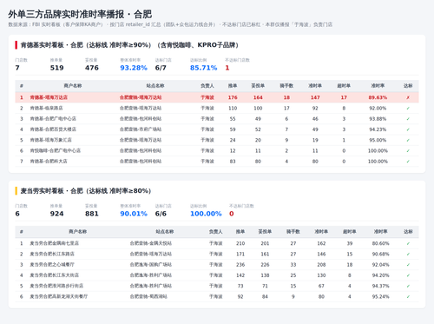Click the check mark in the 93.88% row
Viewport: 434px width, 324px height.
point(408,119)
